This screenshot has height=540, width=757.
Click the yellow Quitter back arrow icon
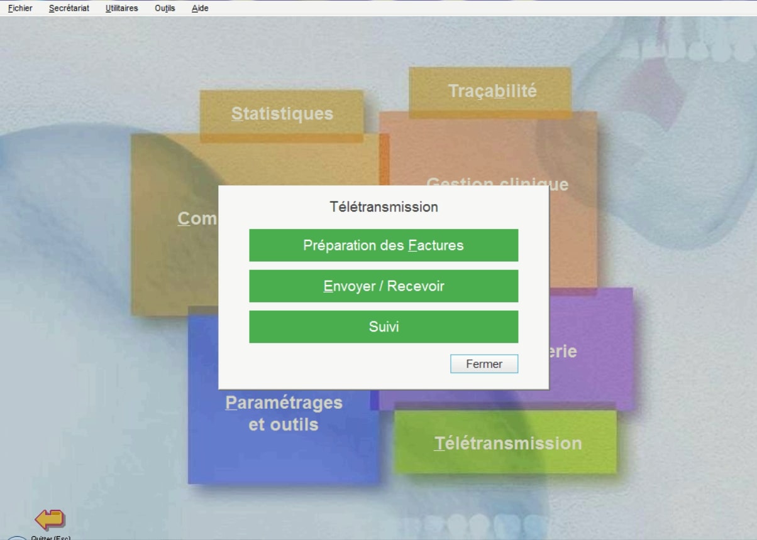point(50,519)
